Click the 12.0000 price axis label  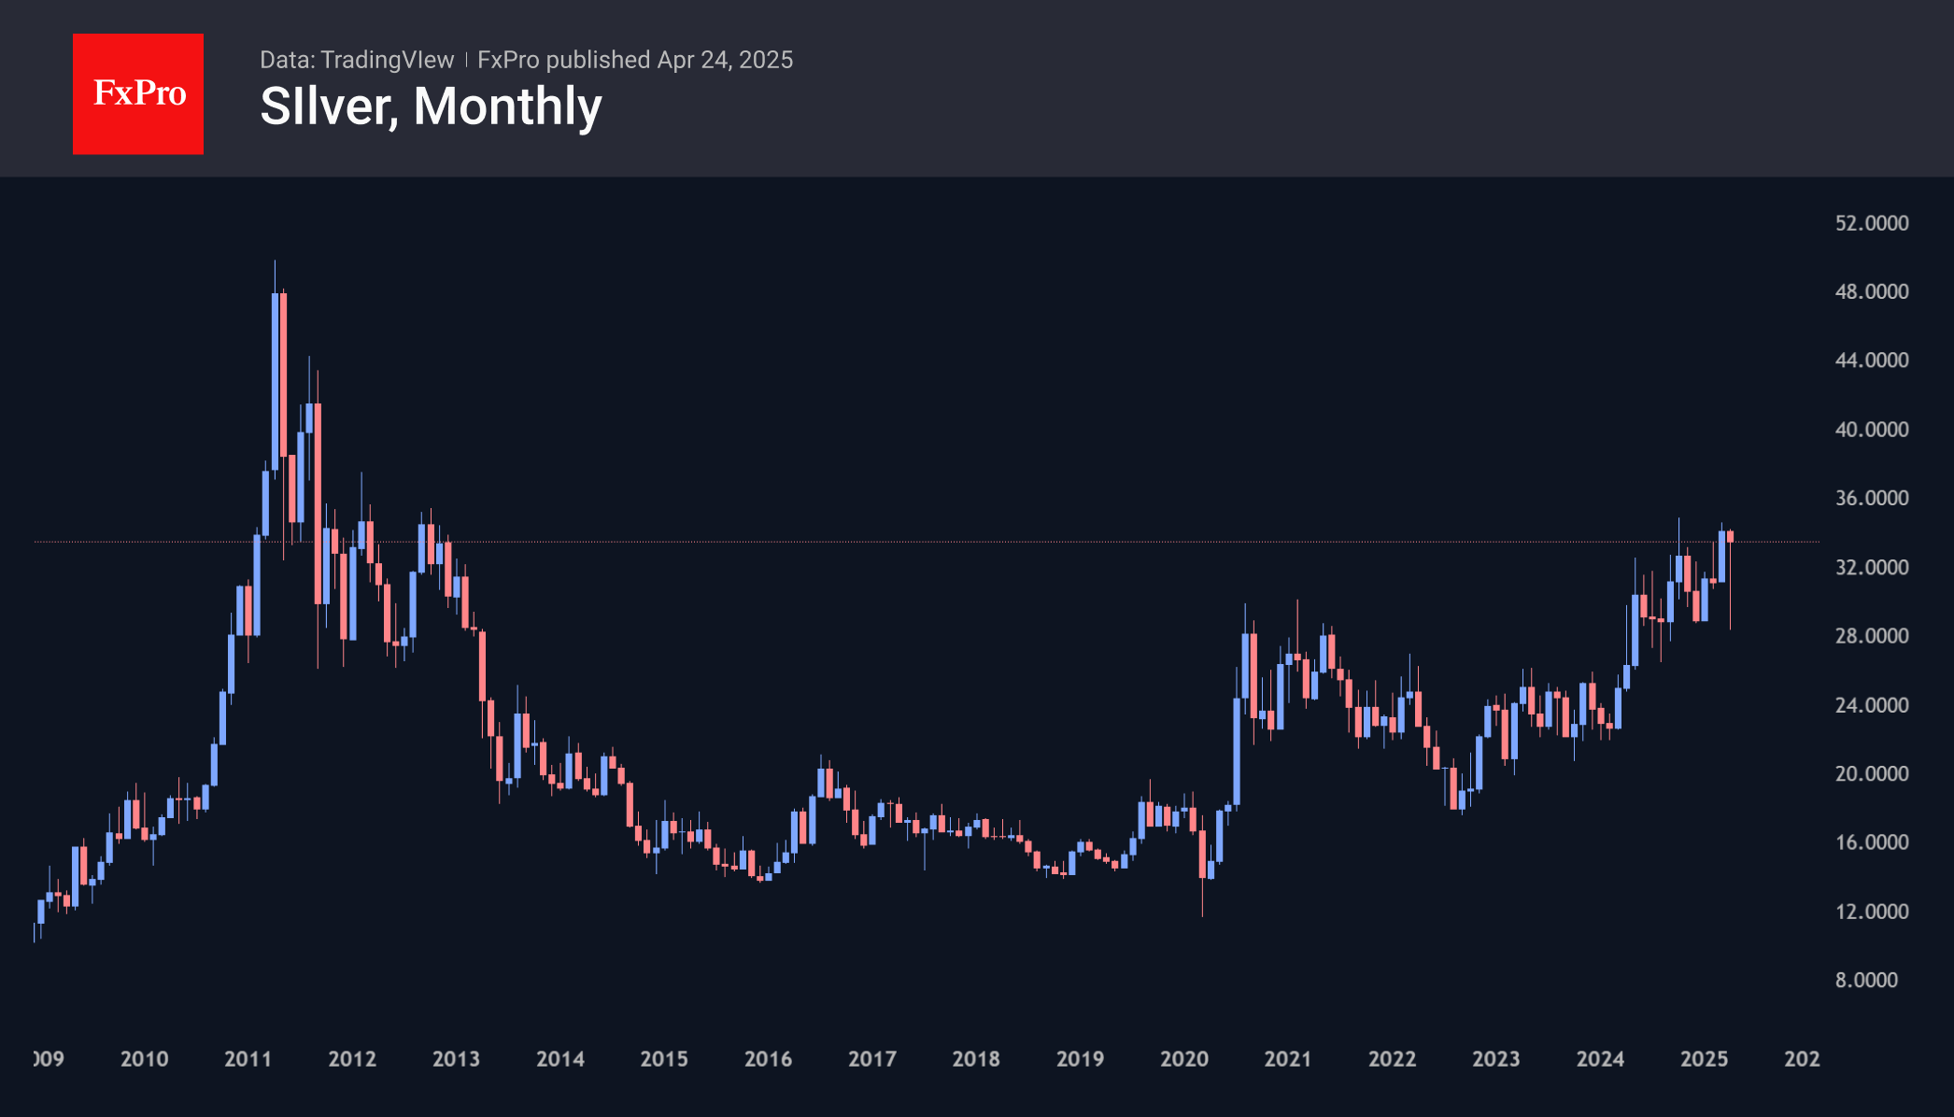1871,912
